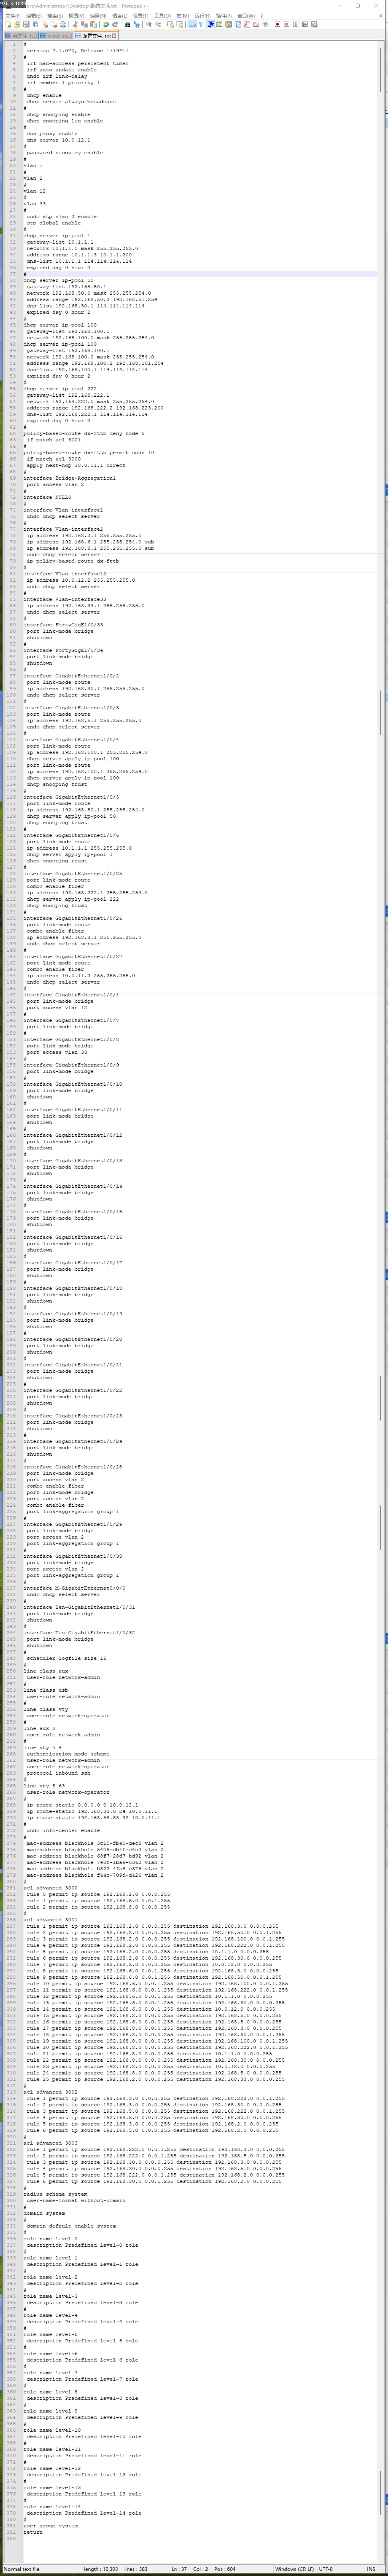Viewport: 388px width, 2576px height.
Task: Click the line 'interface Ten-GigabitEthernet1/0/32'
Action: (79, 1633)
